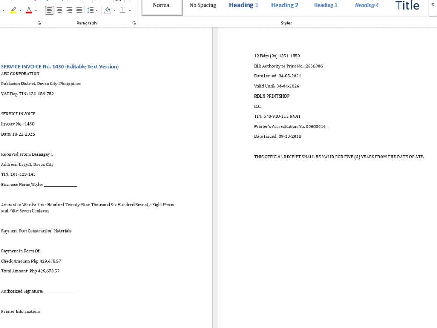
Task: Click the VAT Reg. TIN: 123-456-789 line
Action: click(27, 94)
